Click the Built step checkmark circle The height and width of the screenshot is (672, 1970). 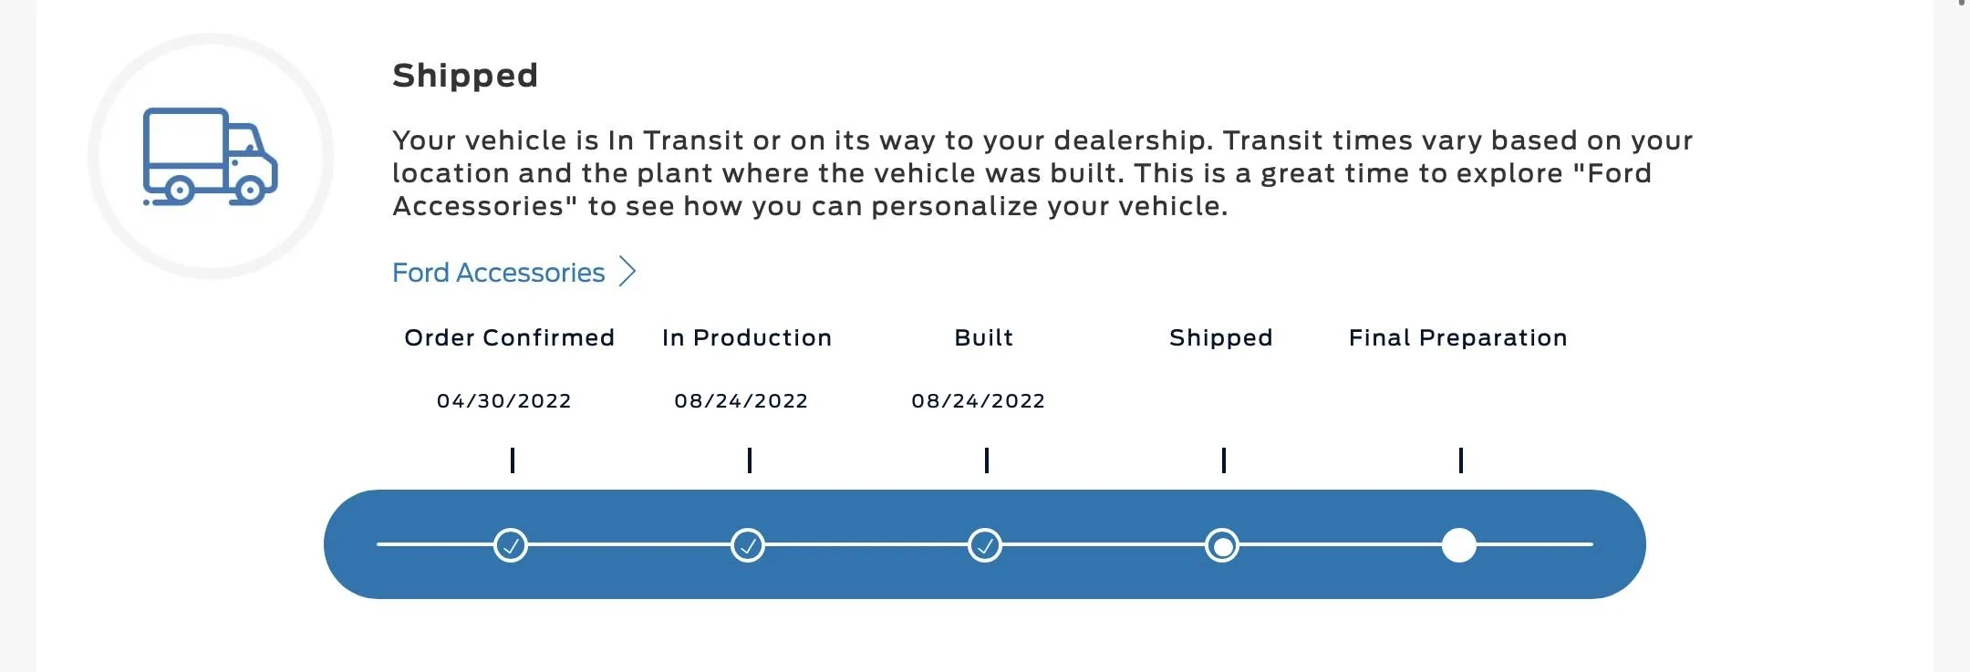[985, 545]
